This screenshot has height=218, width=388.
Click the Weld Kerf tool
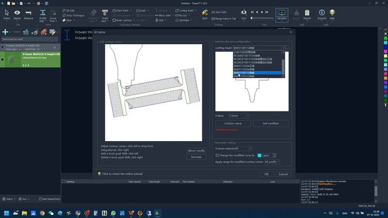105,16
